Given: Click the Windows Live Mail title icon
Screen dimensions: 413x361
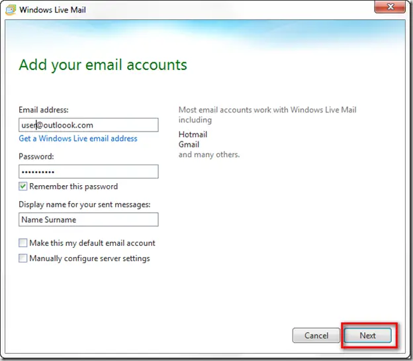Looking at the screenshot, I should (x=11, y=10).
